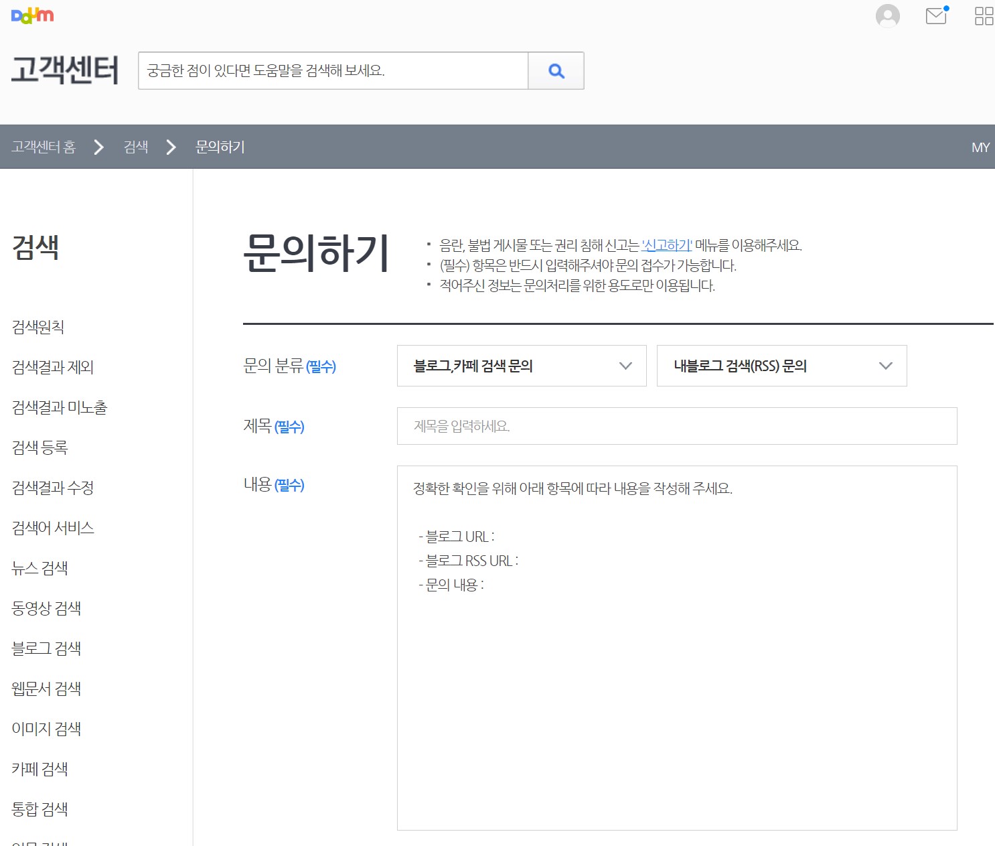
Task: Click the blue search magnifier button
Action: [556, 70]
